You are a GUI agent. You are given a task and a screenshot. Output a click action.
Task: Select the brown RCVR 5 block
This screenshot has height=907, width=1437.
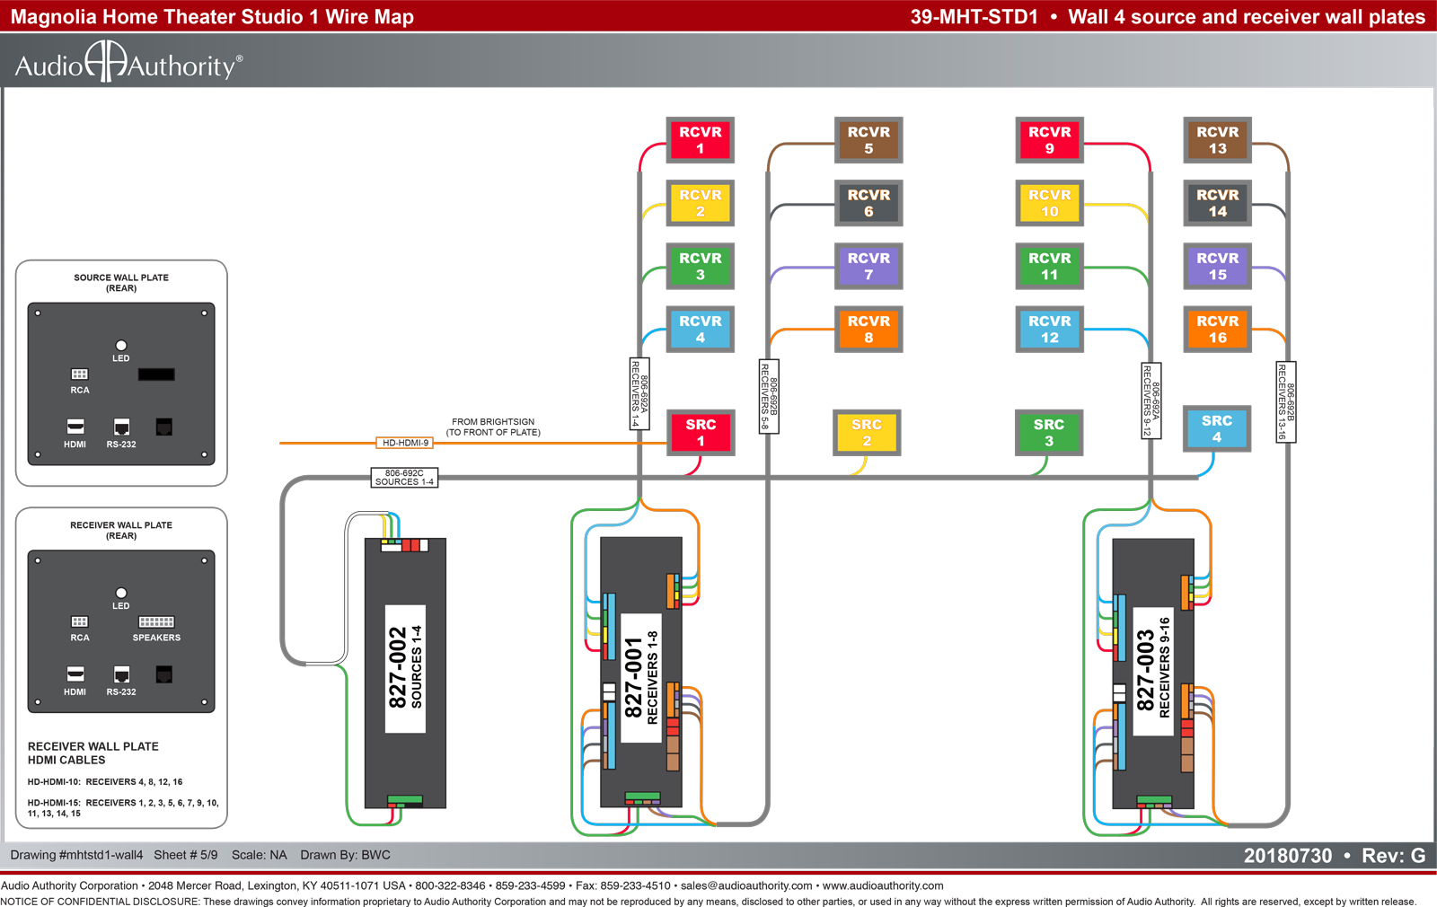[x=868, y=140]
